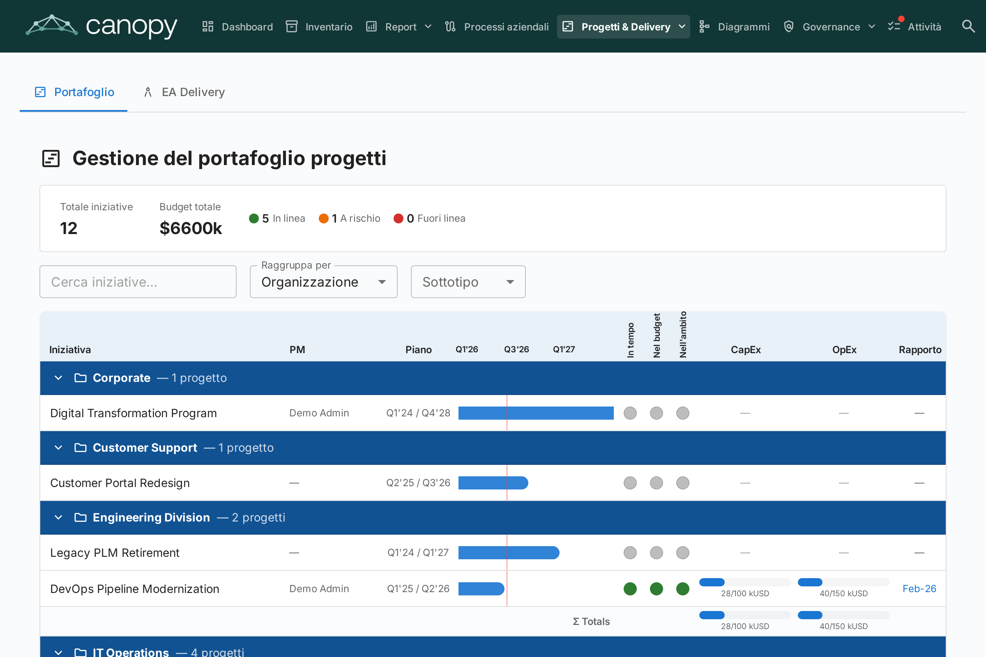Open Processi aziendali in the top menu
986x657 pixels.
496,26
